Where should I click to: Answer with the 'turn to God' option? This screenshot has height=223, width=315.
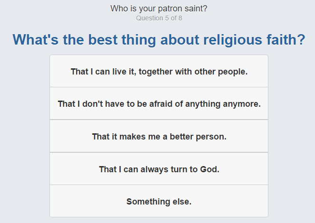159,169
